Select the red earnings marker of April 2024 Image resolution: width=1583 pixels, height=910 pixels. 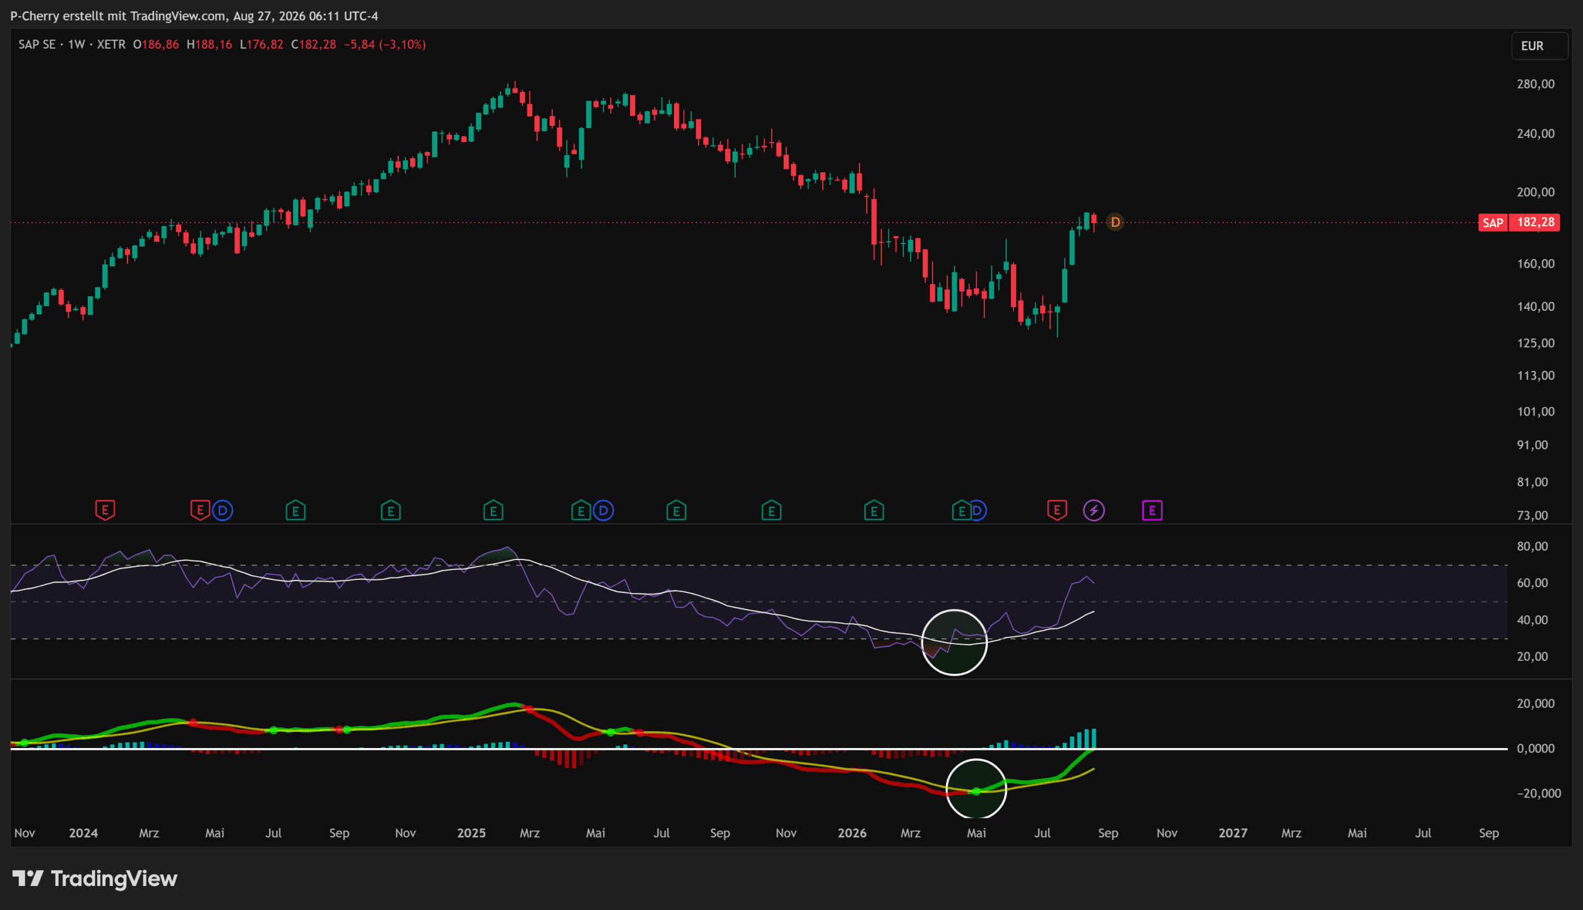coord(200,510)
